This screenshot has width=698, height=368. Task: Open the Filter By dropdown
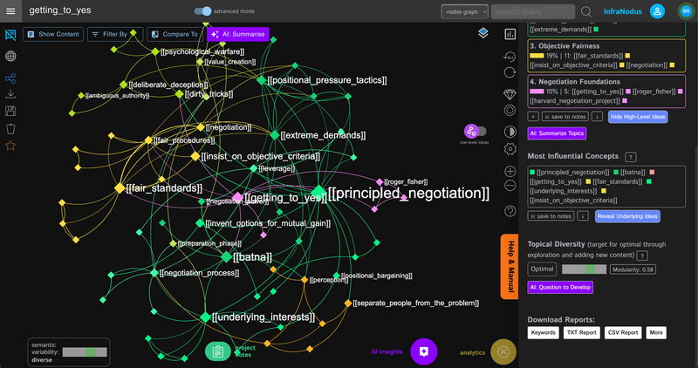click(115, 34)
